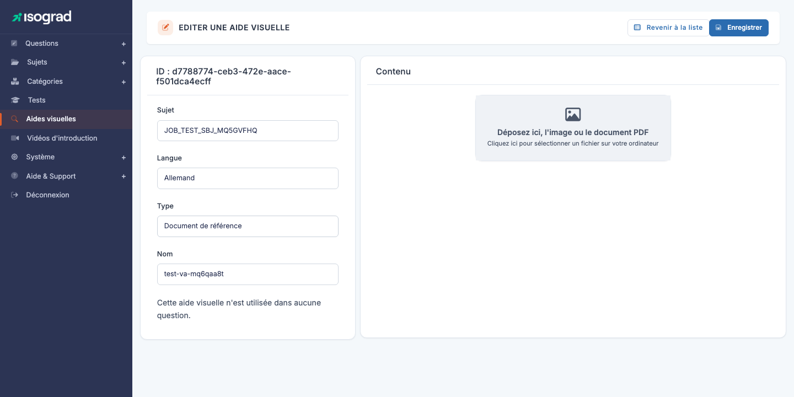Click the Catégories icon in sidebar
Image resolution: width=794 pixels, height=397 pixels.
click(x=15, y=82)
